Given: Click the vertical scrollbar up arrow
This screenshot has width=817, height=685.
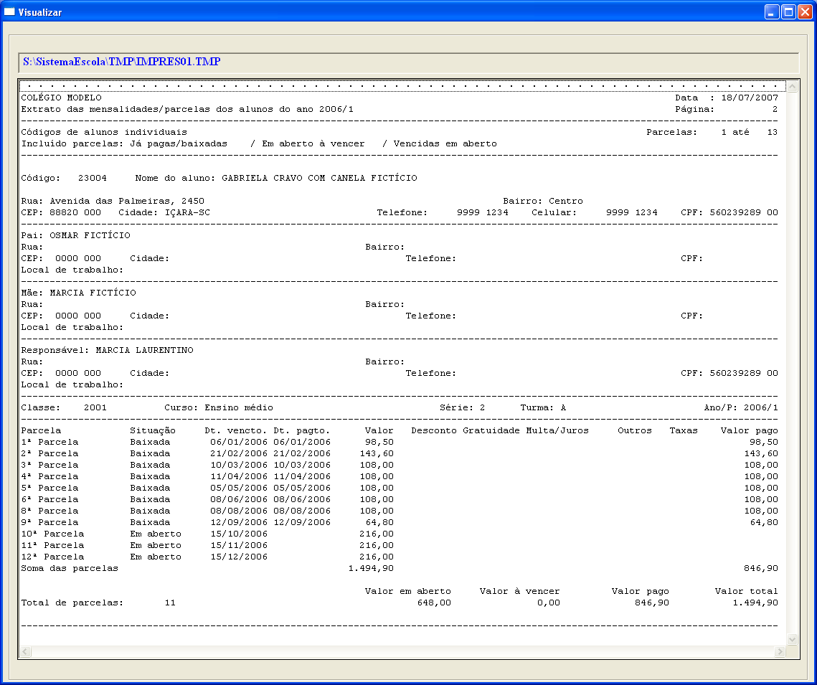Looking at the screenshot, I should [x=792, y=88].
